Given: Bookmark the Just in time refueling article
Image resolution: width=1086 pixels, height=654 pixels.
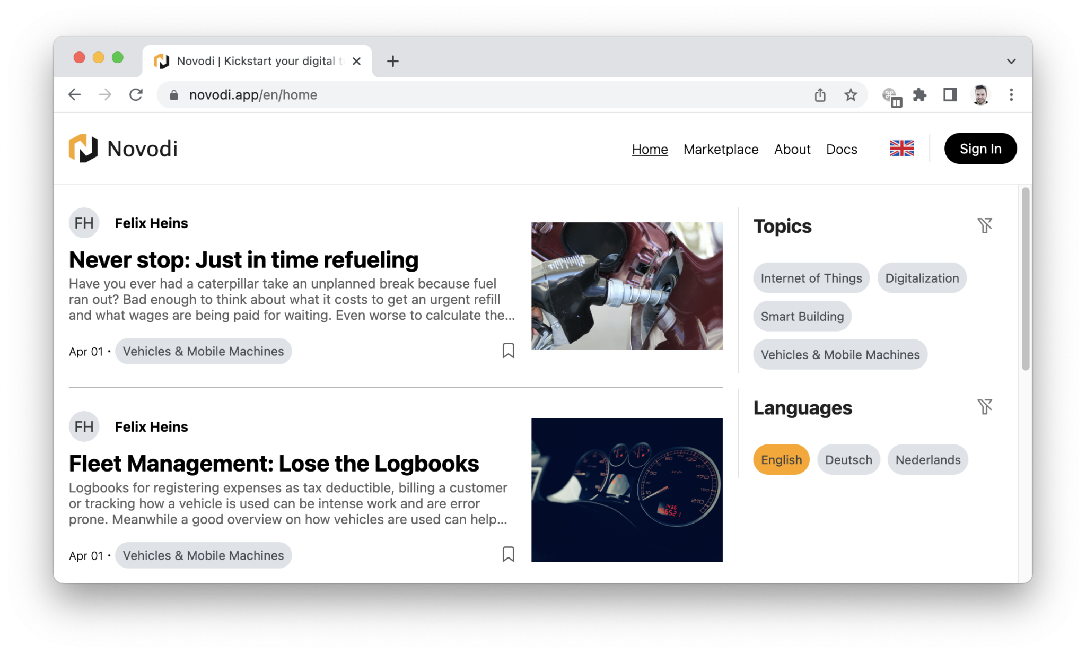Looking at the screenshot, I should [508, 350].
